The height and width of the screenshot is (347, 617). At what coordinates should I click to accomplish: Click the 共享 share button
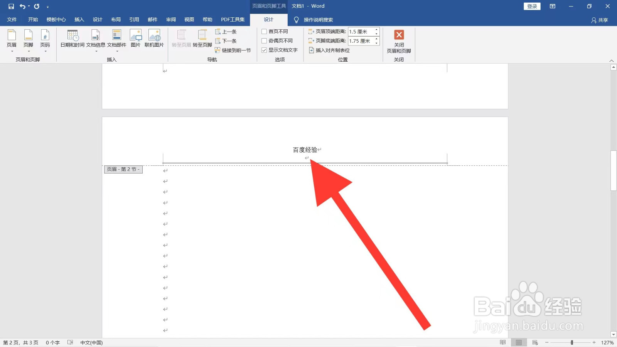click(600, 20)
